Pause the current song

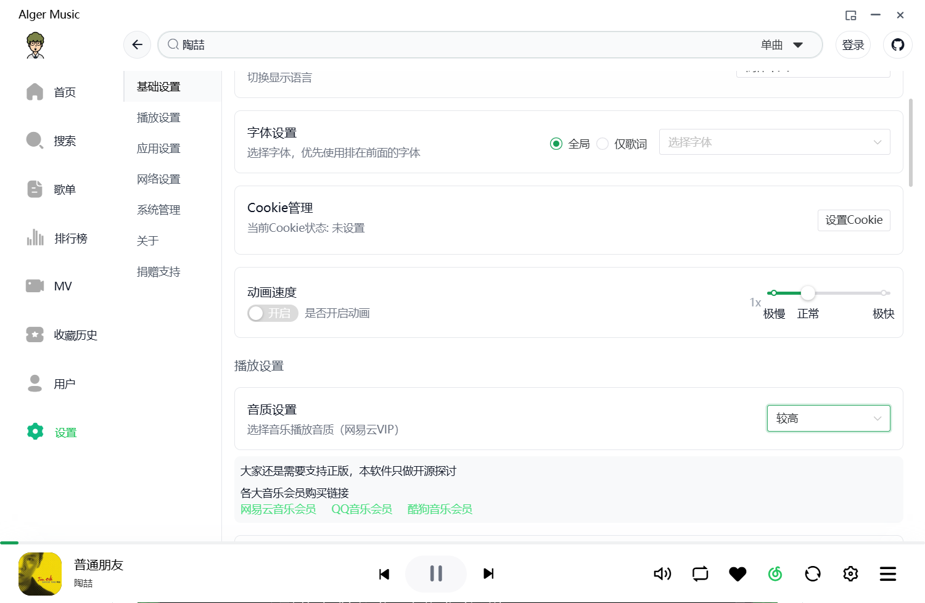[x=436, y=574]
